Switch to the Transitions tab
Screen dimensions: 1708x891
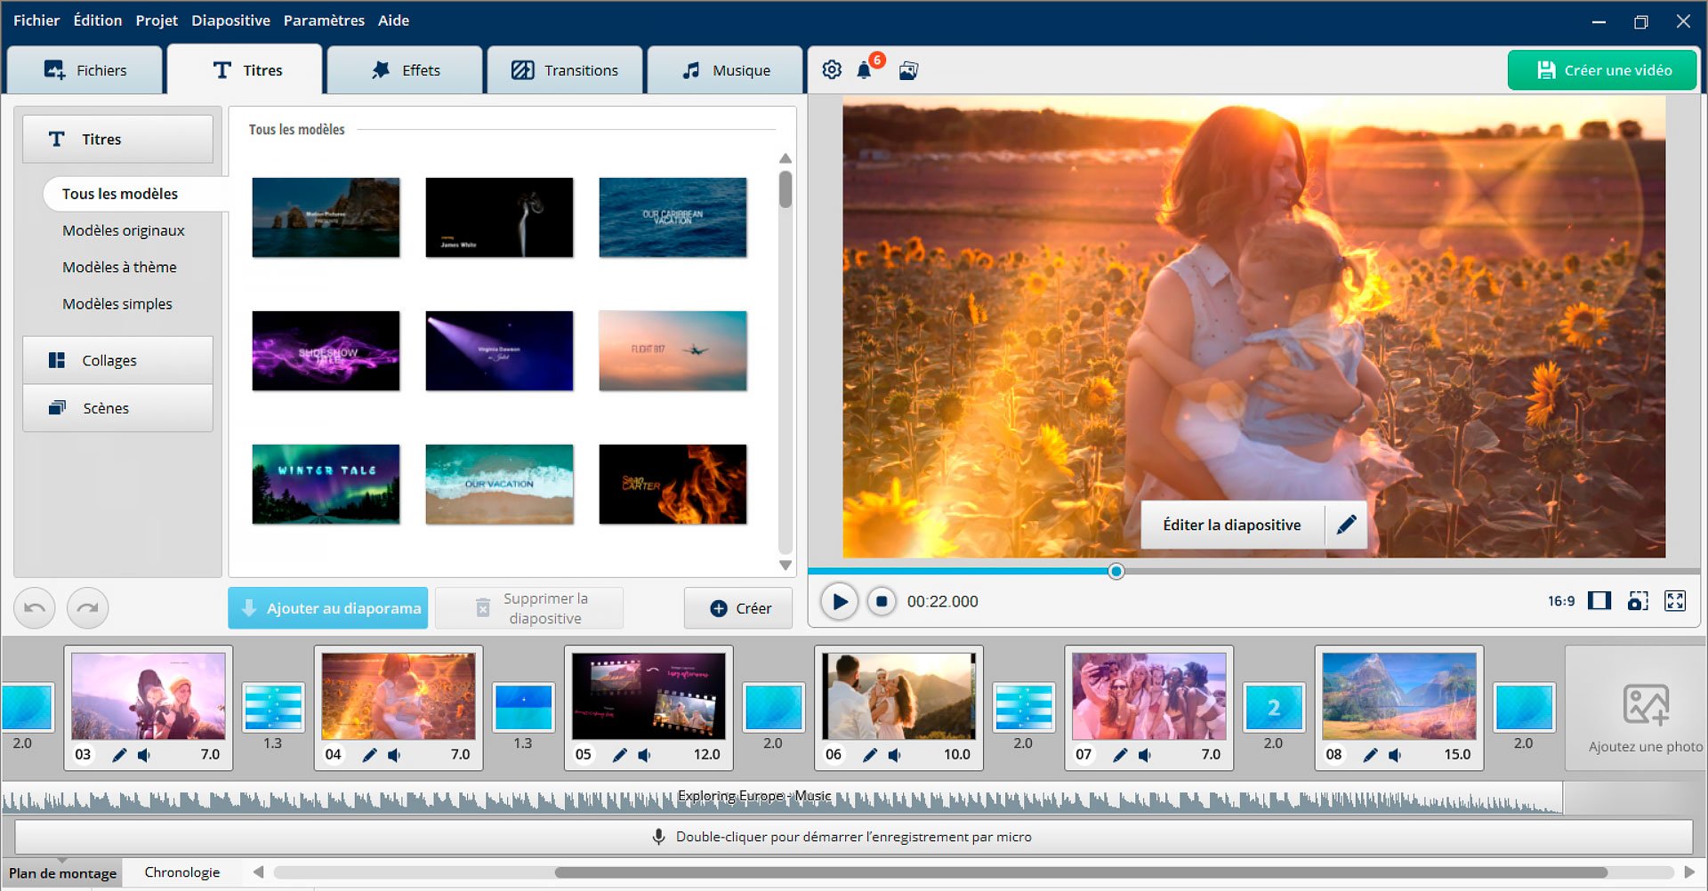[x=564, y=69]
